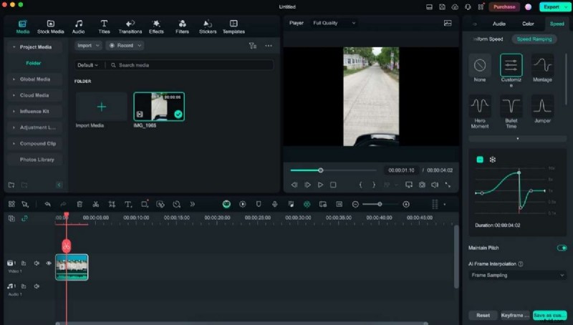Viewport: 573px width, 325px height.
Task: Switch to the Audio properties tab
Action: (x=499, y=24)
